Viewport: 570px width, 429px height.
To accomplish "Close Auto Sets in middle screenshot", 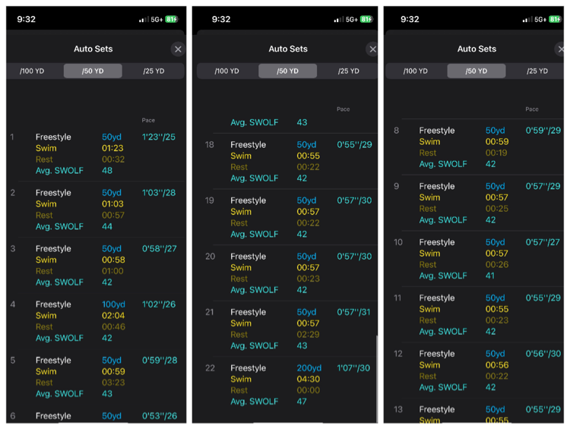I will coord(372,49).
